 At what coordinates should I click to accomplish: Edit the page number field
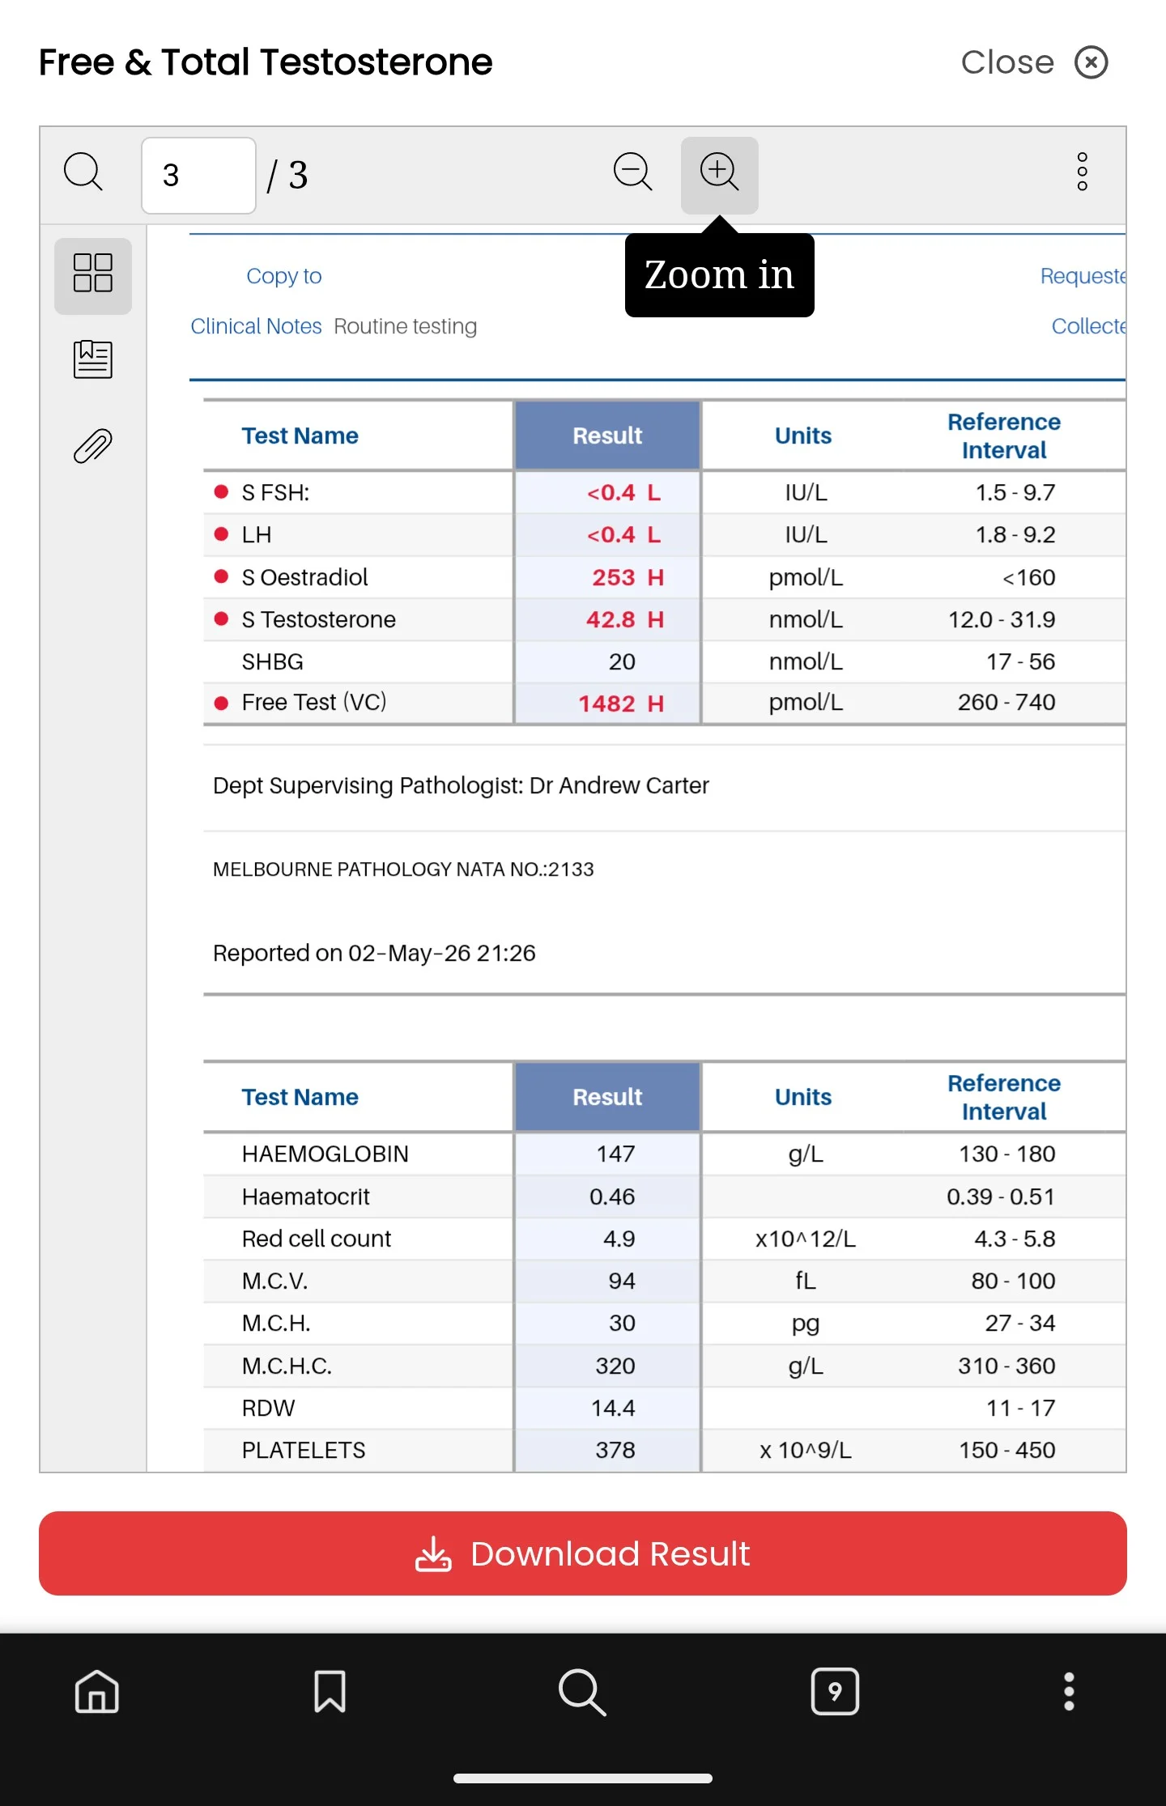198,175
